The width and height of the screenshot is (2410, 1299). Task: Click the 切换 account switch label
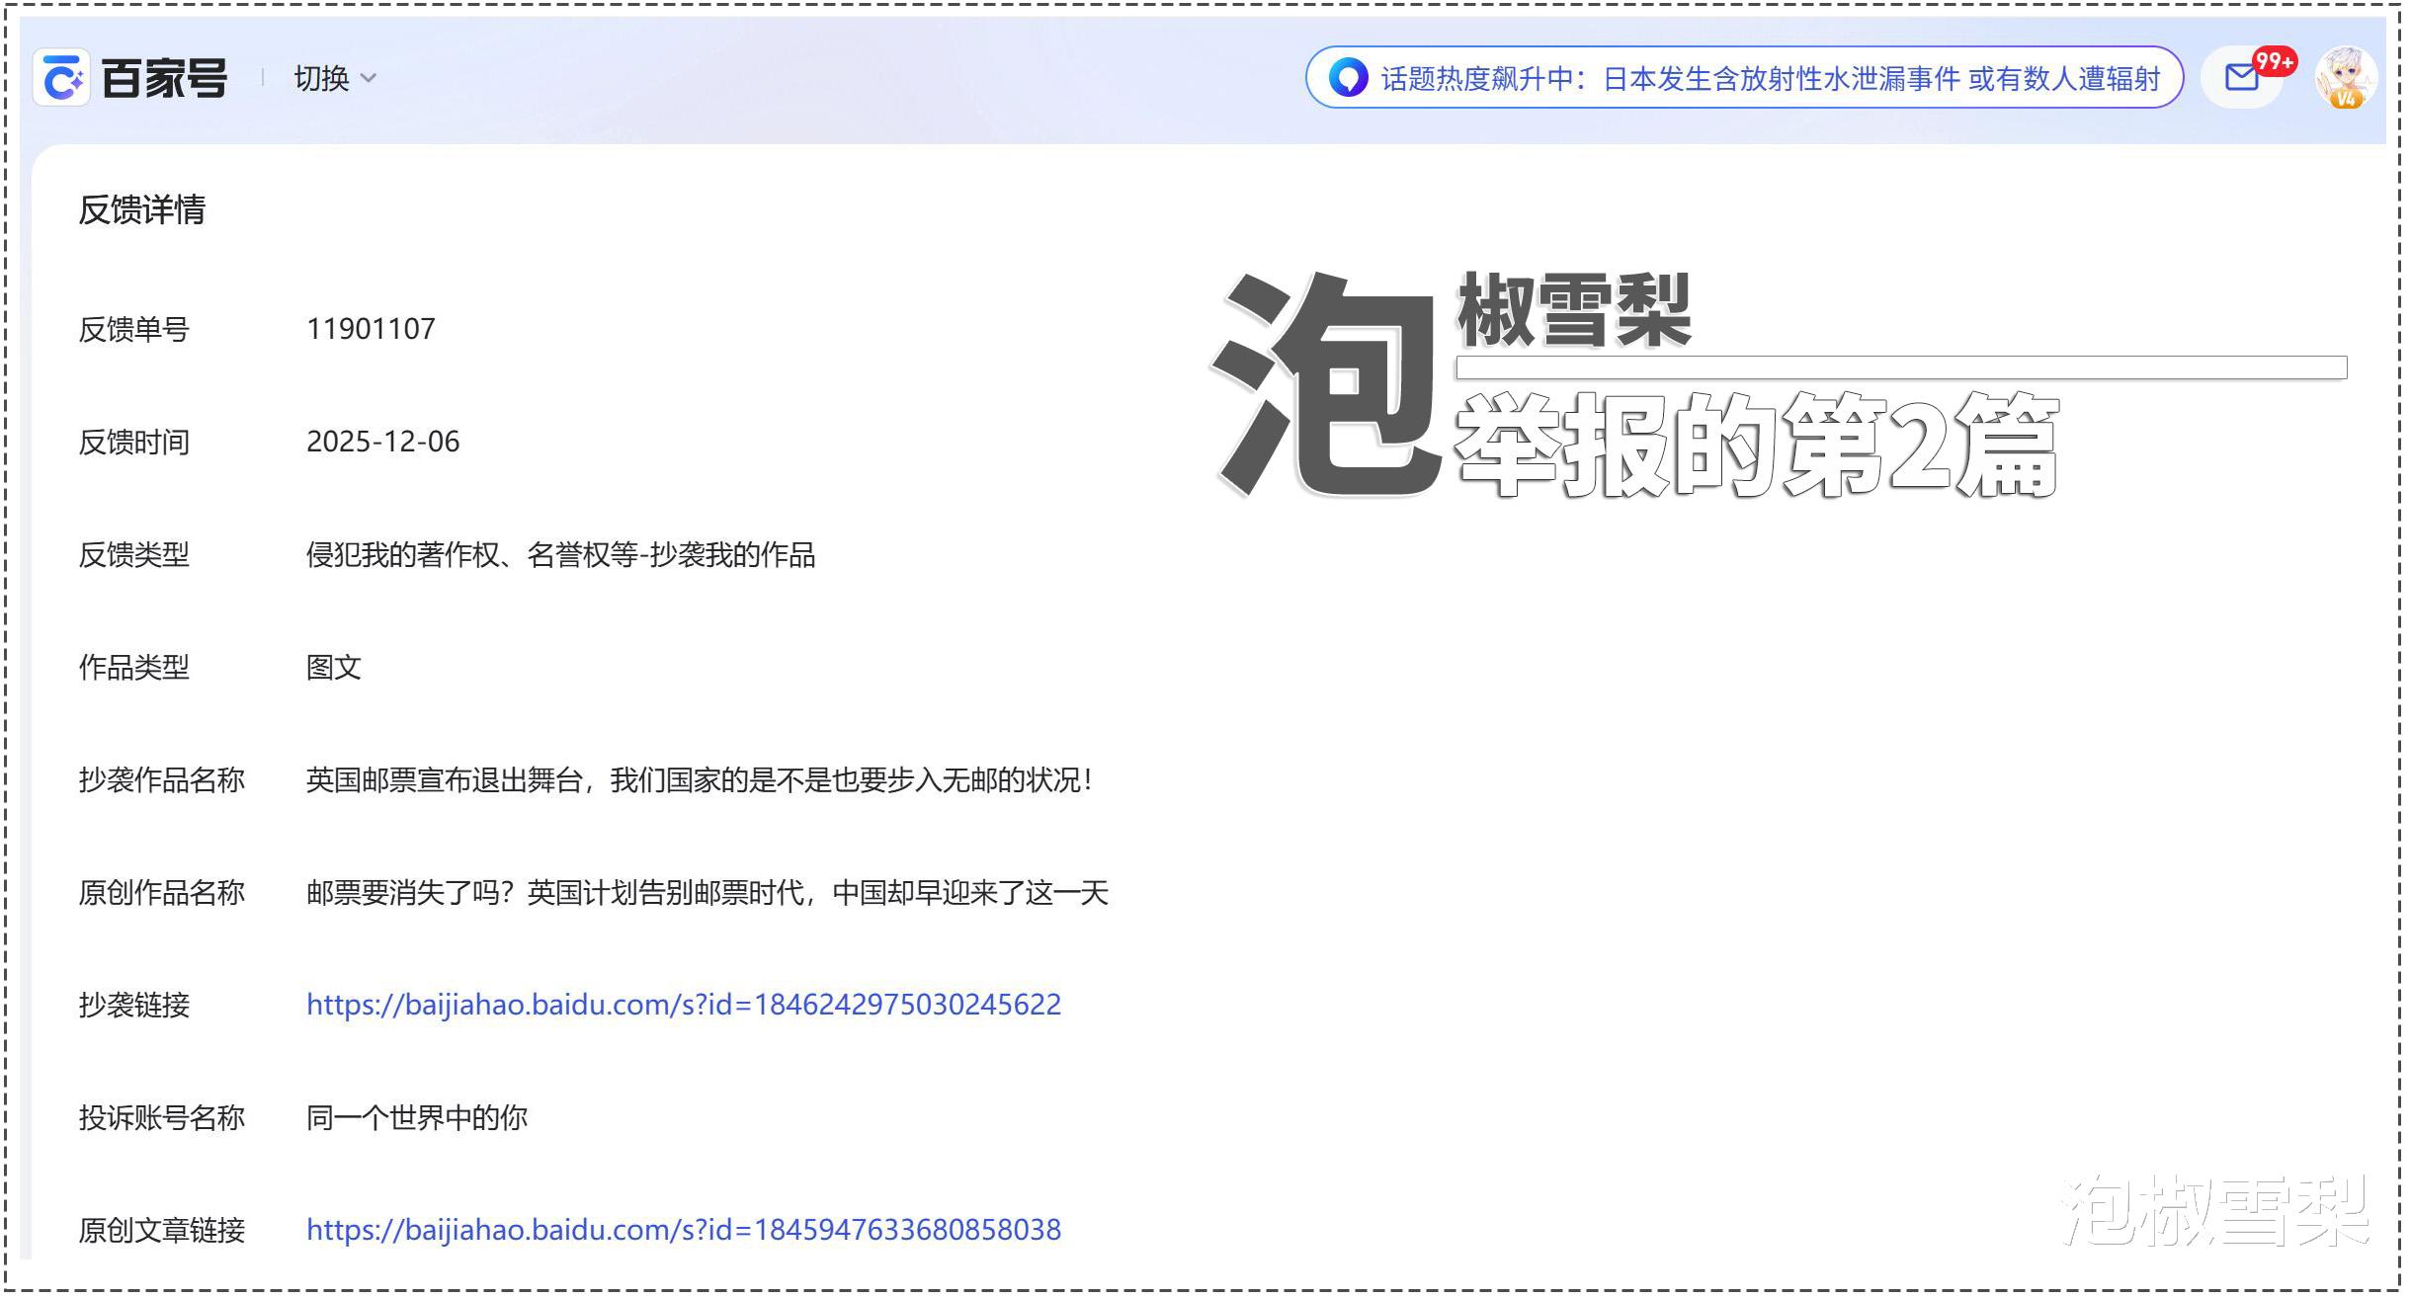click(321, 78)
